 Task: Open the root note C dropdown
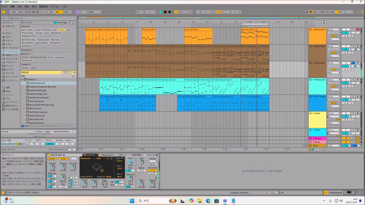pos(83,12)
